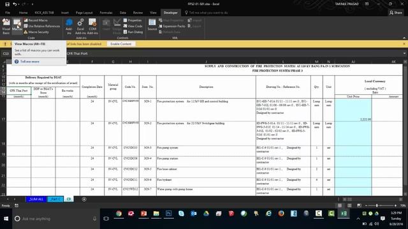Click the Share button
408x229 pixels.
click(396, 13)
